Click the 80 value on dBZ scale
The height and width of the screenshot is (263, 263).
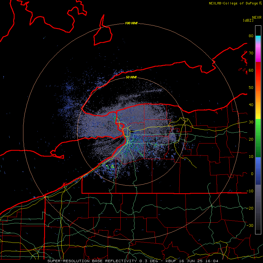[251, 36]
